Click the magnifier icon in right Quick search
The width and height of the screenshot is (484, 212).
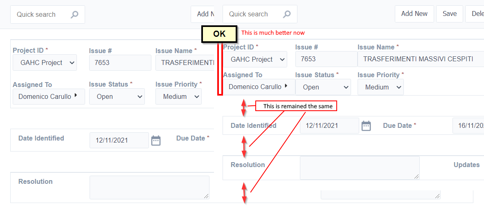(x=287, y=14)
